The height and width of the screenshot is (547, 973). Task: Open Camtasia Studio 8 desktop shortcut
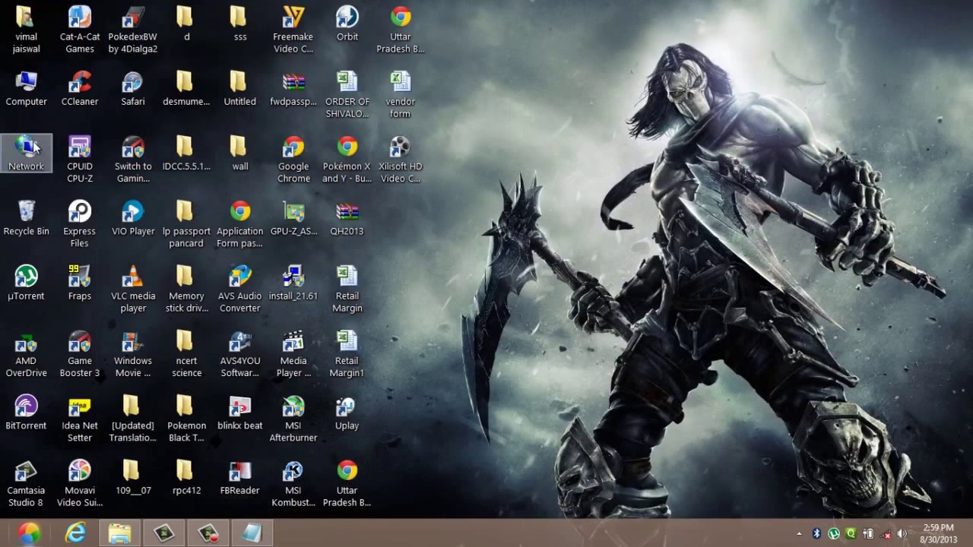click(x=26, y=484)
